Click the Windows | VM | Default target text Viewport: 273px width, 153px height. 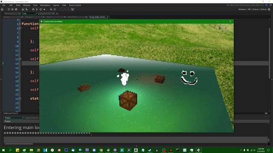[x=252, y=9]
